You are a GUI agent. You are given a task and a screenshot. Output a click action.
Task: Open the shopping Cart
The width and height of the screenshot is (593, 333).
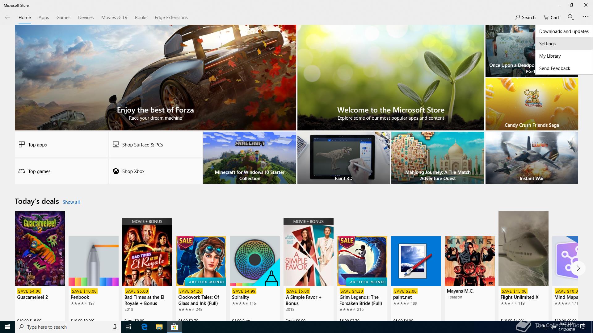point(551,17)
